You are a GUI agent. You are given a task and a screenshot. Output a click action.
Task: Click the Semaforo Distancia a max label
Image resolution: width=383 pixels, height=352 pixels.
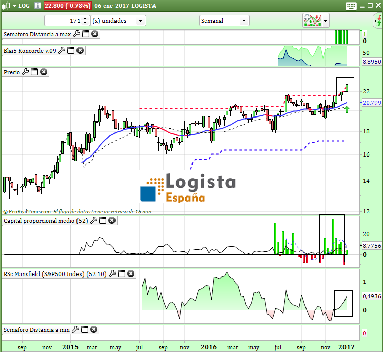[37, 34]
